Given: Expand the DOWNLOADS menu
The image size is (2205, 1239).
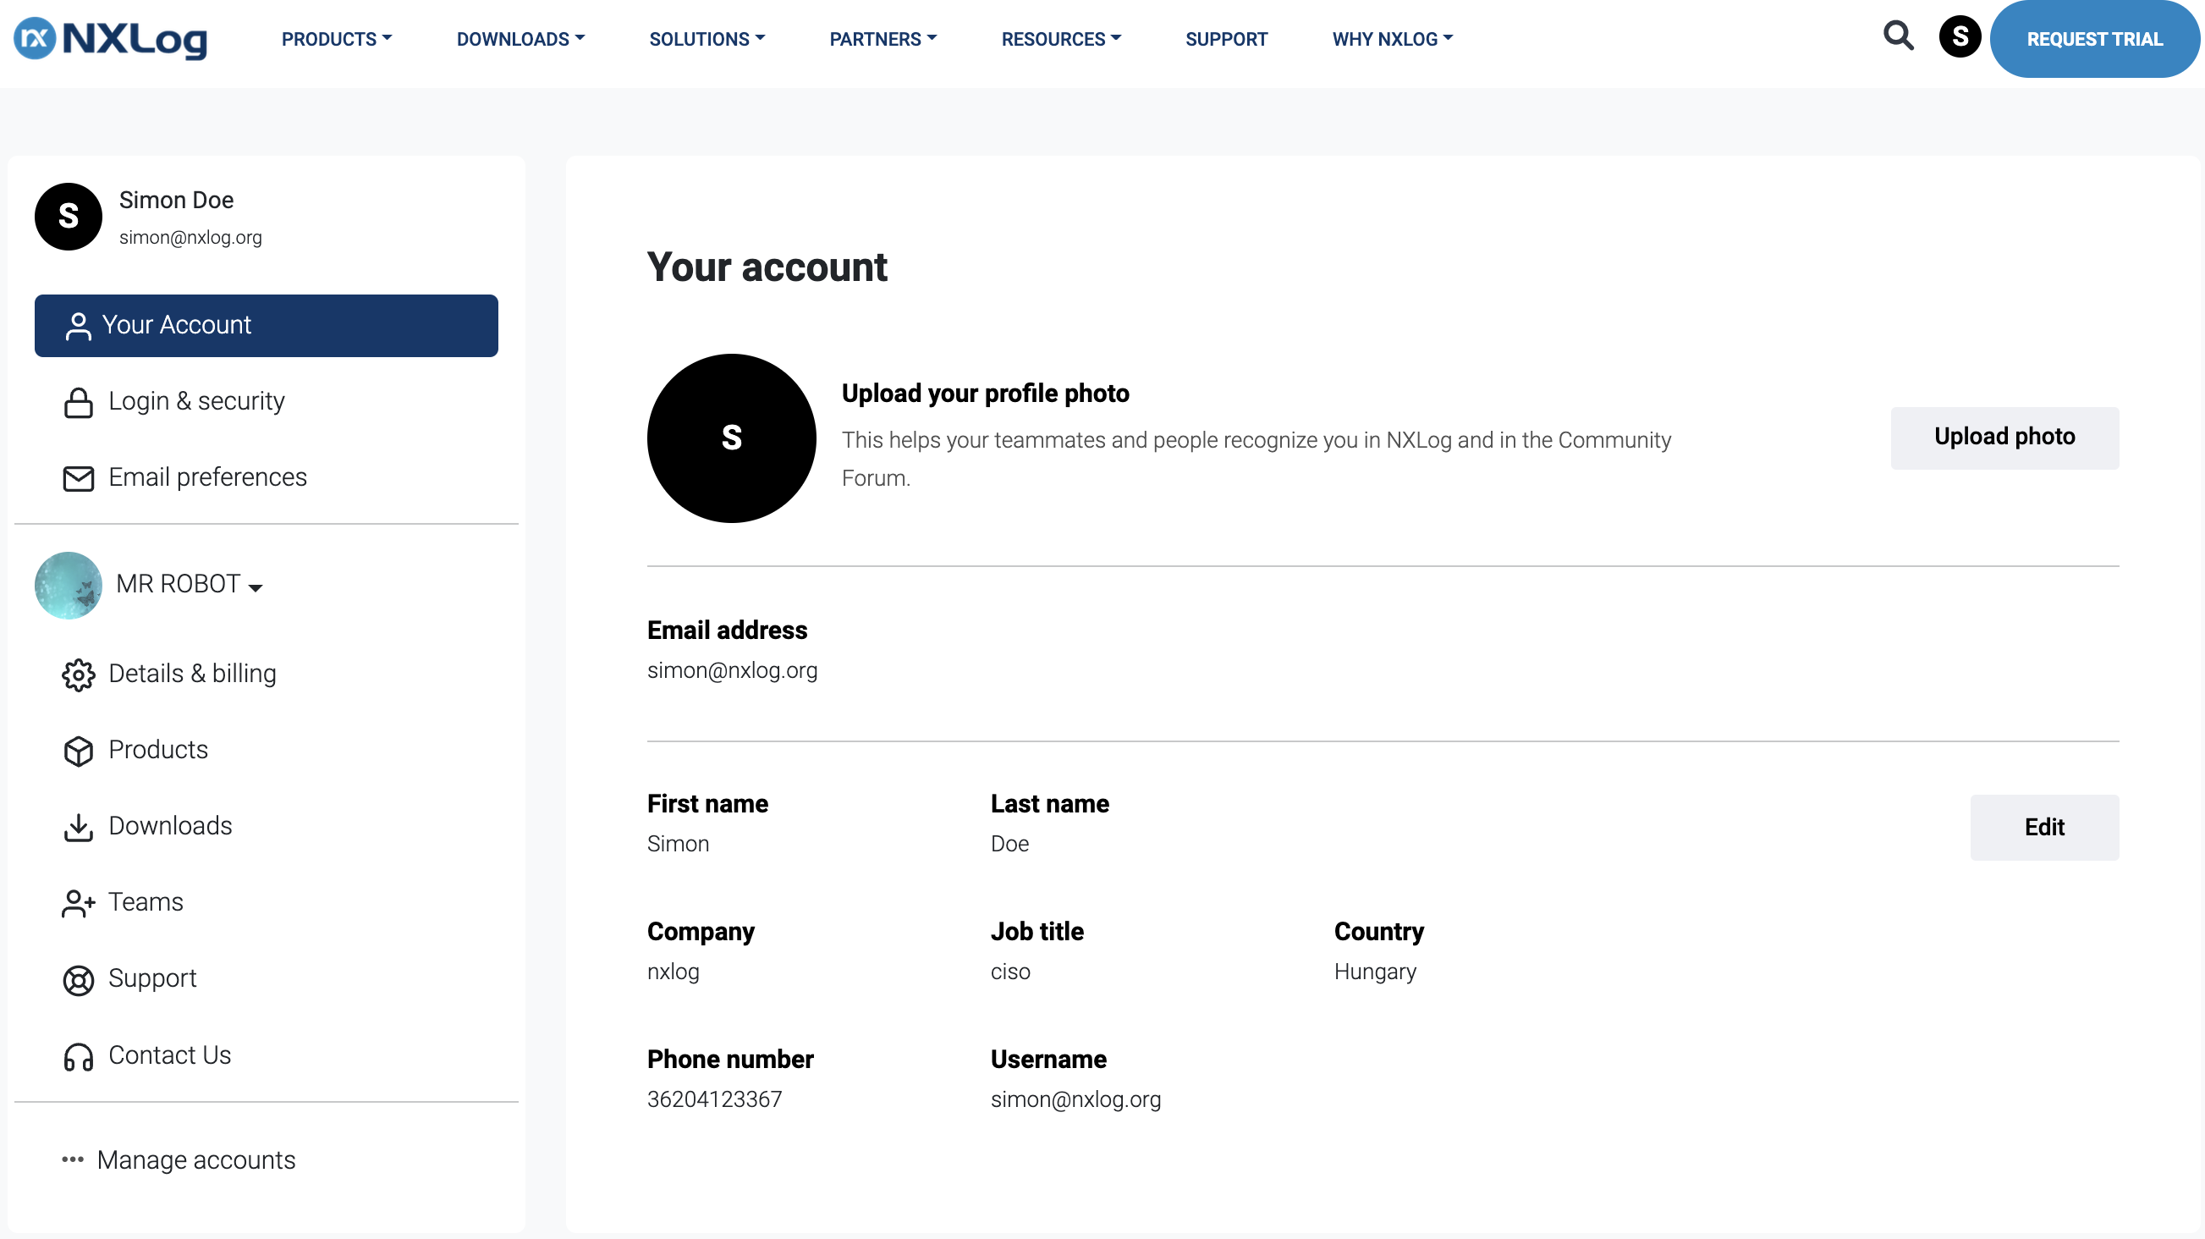Looking at the screenshot, I should [x=520, y=40].
